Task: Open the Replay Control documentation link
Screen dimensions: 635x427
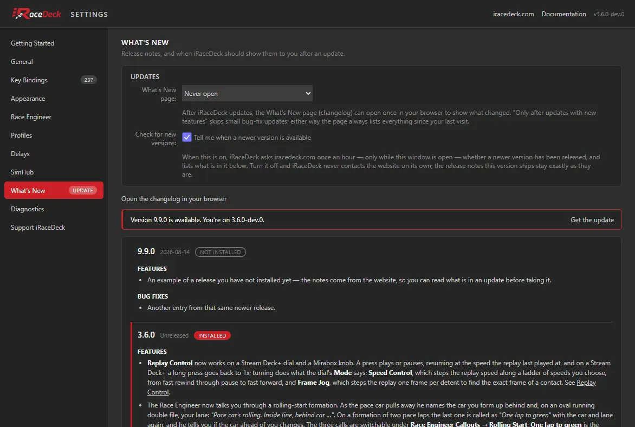Action: coord(586,383)
